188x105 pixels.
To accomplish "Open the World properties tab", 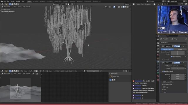I will coord(158,55).
